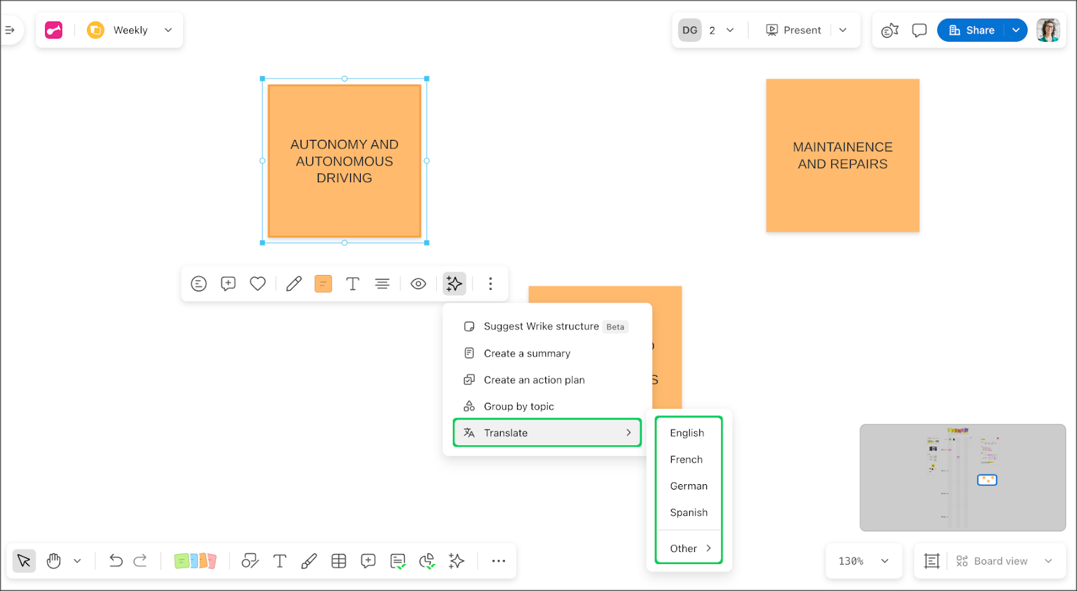
Task: Open the orange sticky note color swatch
Action: tap(323, 284)
